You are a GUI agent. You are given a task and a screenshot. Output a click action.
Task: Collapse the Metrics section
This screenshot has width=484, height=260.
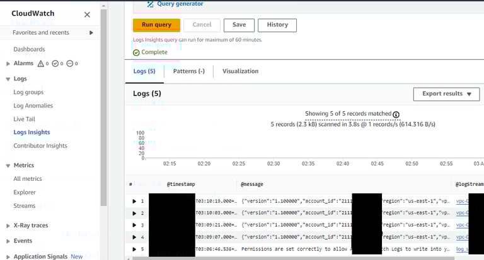[x=8, y=166]
